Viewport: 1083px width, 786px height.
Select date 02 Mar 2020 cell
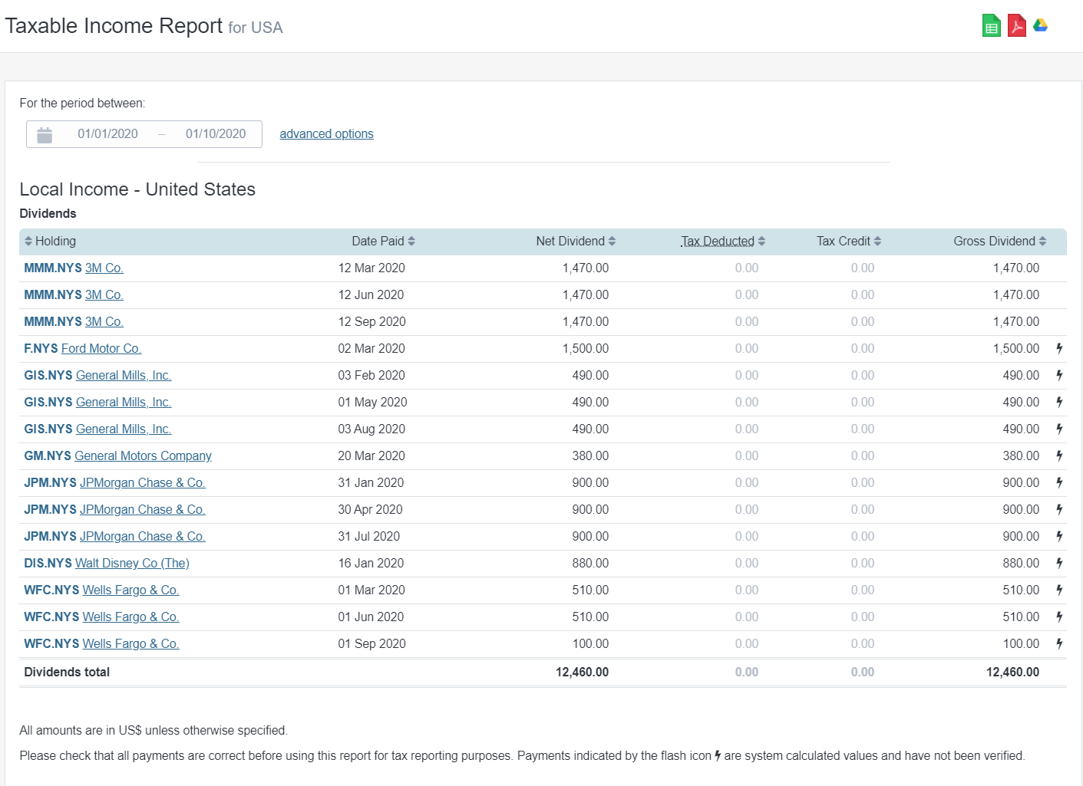click(x=371, y=348)
